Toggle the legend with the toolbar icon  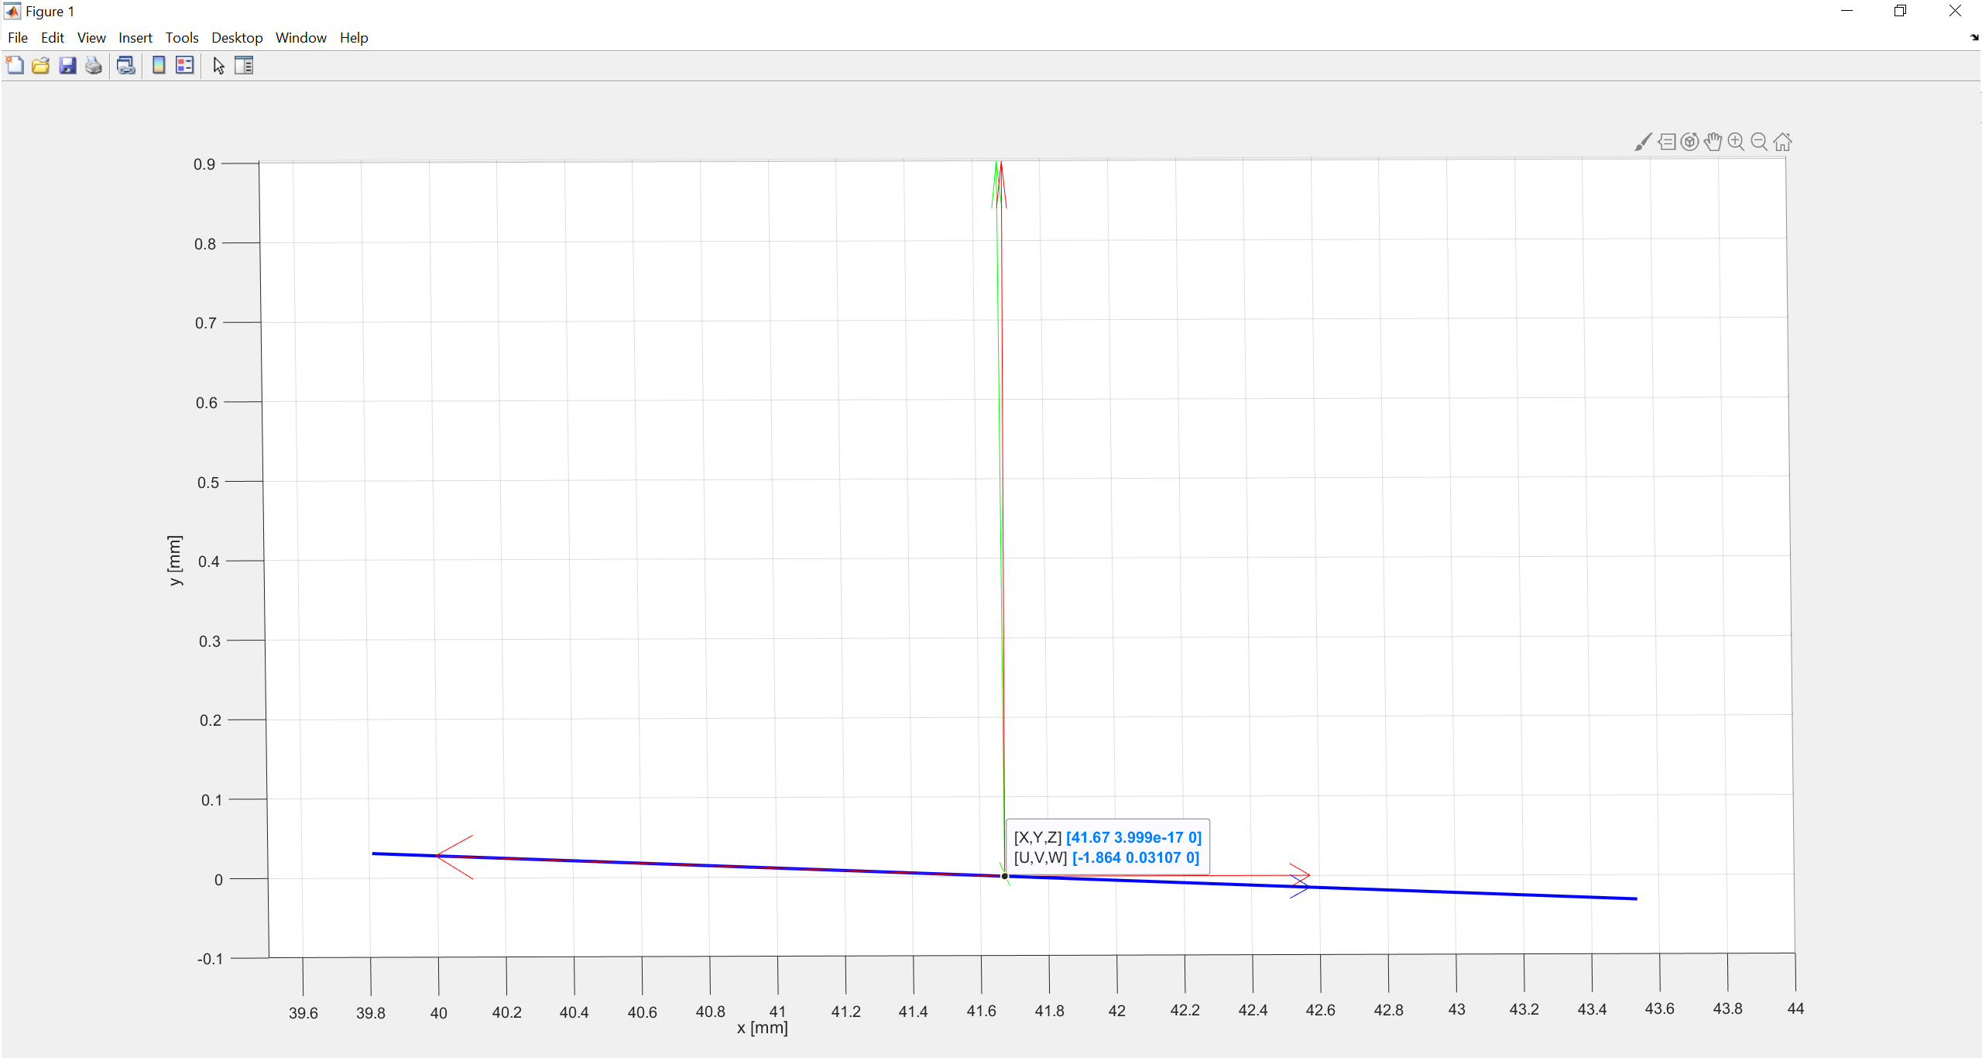tap(184, 66)
